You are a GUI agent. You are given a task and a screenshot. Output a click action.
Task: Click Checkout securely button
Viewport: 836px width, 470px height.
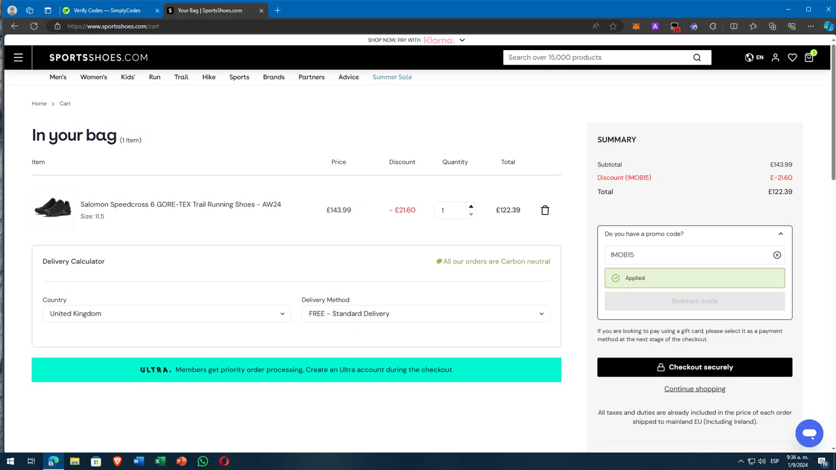(x=694, y=367)
